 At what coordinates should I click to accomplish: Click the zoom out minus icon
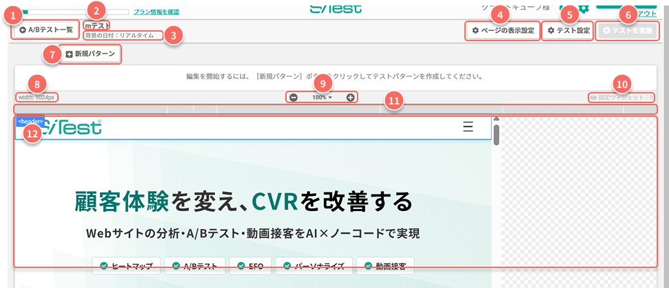[x=294, y=98]
